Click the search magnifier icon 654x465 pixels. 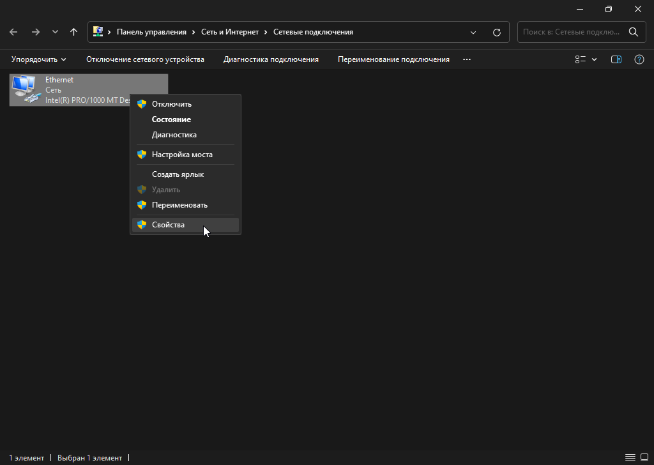point(633,32)
